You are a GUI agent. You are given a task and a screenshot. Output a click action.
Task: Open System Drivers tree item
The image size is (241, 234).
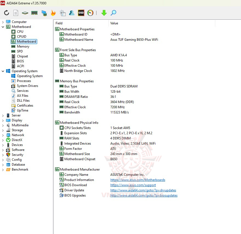click(x=27, y=86)
